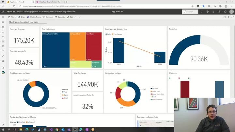Click the 2021 sales bar
Viewport: 235px width, 132px height.
[x=160, y=57]
